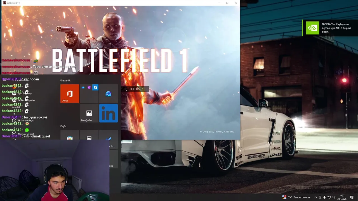
Task: Open the Microsoft Store tile under Keşfet
Action: tap(70, 135)
